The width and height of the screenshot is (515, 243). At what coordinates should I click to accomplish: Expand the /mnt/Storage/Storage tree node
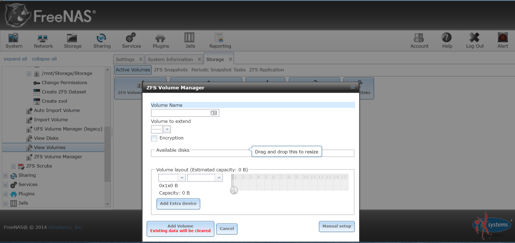[x=29, y=74]
